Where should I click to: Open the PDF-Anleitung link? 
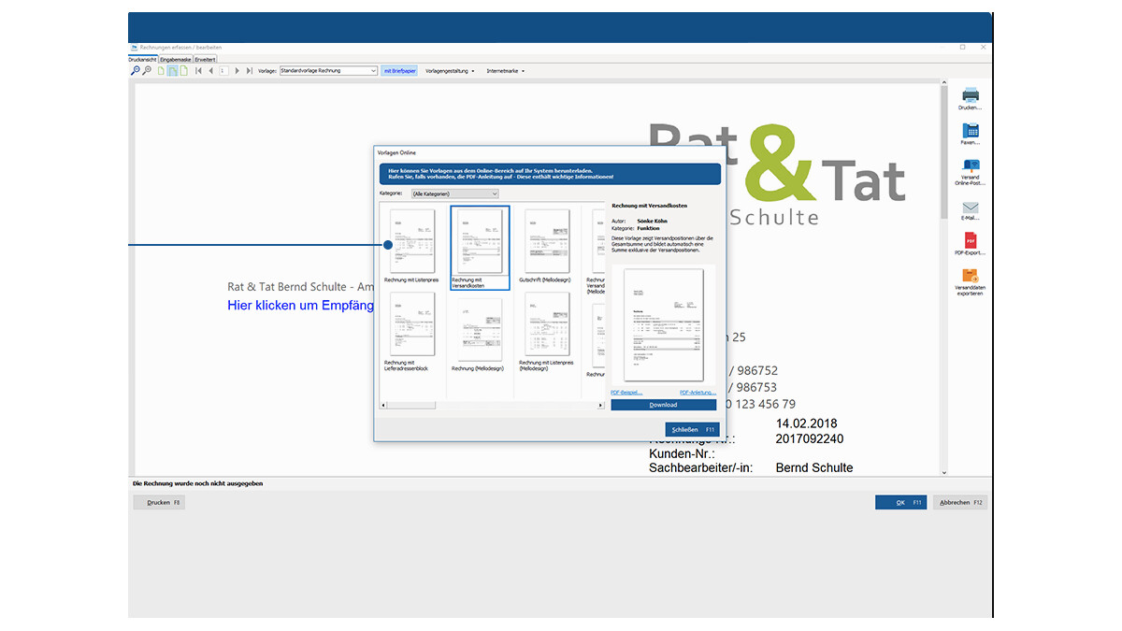coord(698,393)
